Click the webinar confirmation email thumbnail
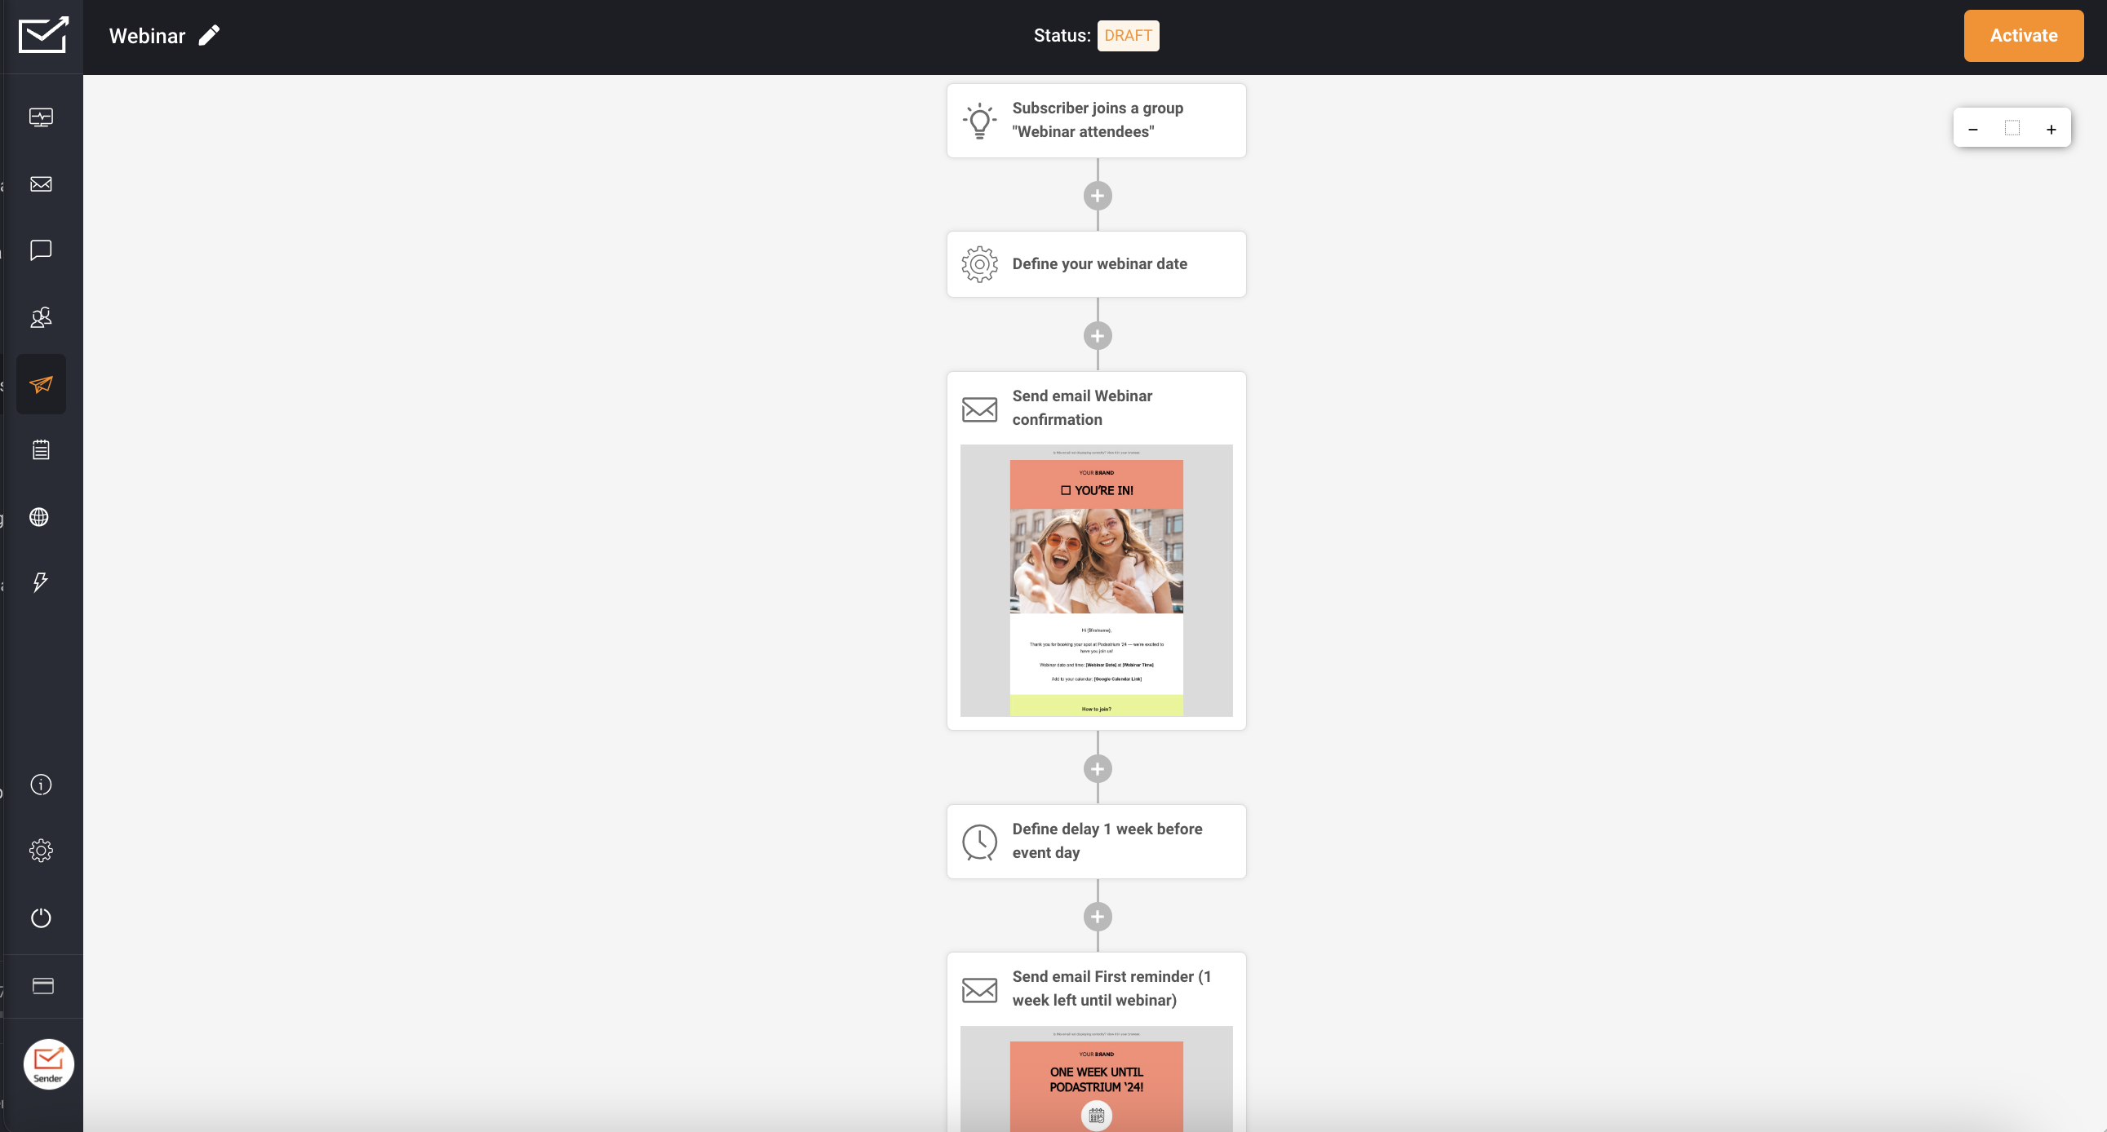Viewport: 2107px width, 1132px height. (1096, 580)
